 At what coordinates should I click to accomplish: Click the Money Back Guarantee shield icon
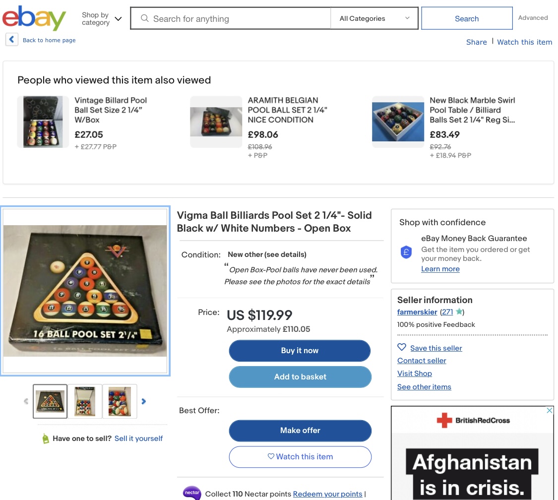tap(406, 252)
